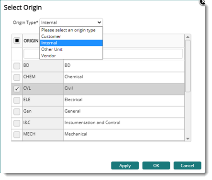Select the Electrical description cell

pyautogui.click(x=124, y=100)
